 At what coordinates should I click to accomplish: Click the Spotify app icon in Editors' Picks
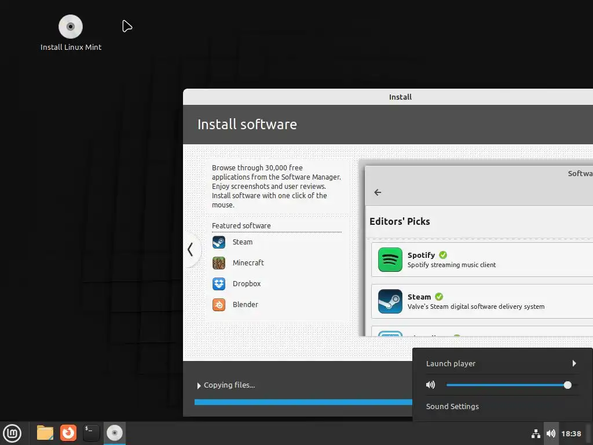[x=390, y=260]
